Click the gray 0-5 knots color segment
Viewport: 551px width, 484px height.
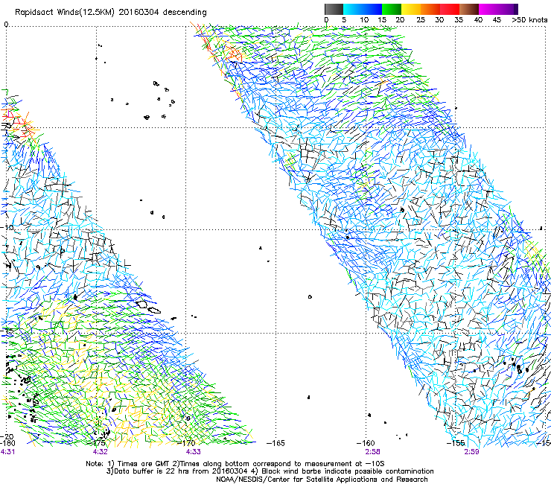pos(334,9)
